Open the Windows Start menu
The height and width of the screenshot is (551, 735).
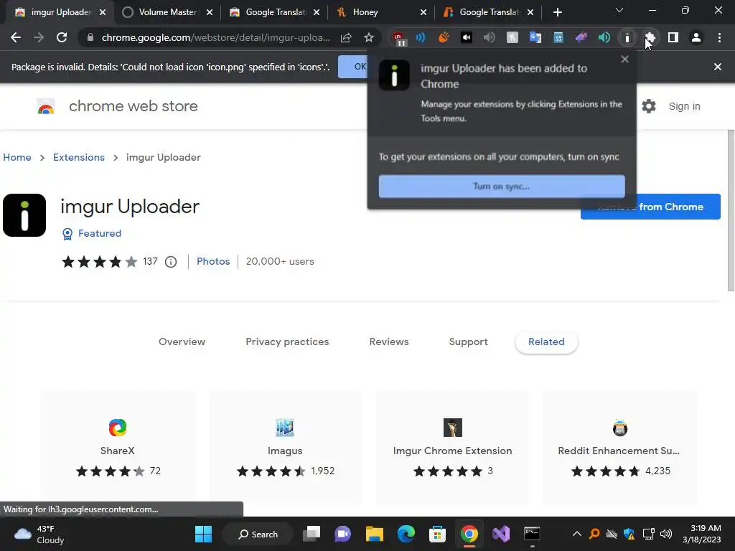(203, 534)
